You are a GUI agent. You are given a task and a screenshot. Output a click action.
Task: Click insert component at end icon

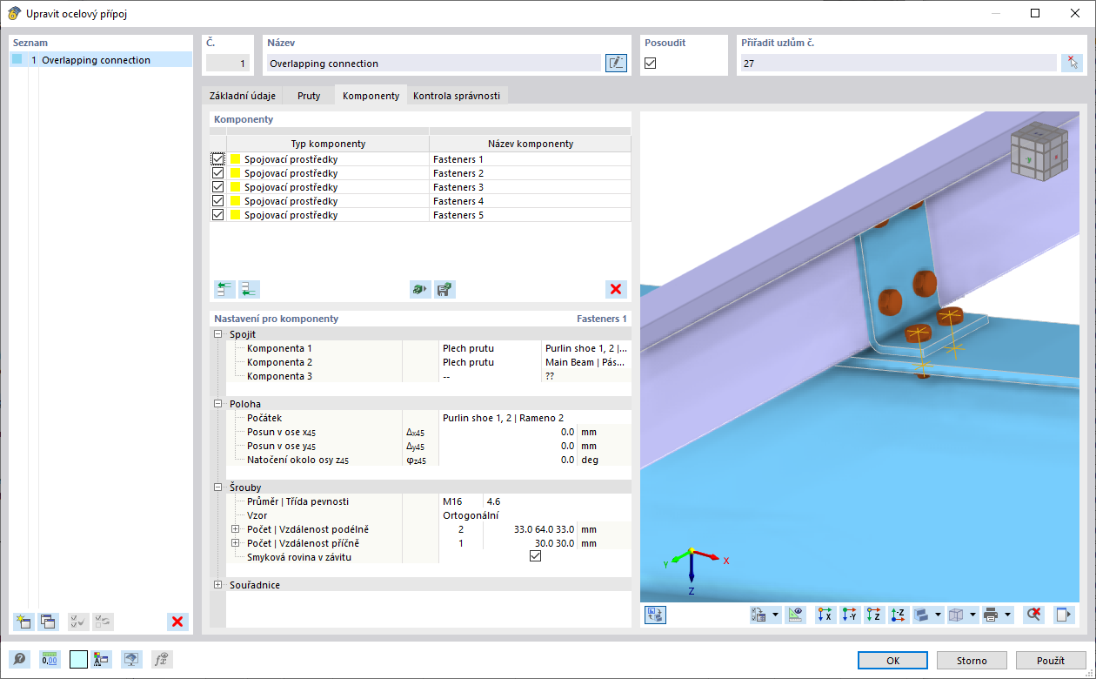point(249,290)
